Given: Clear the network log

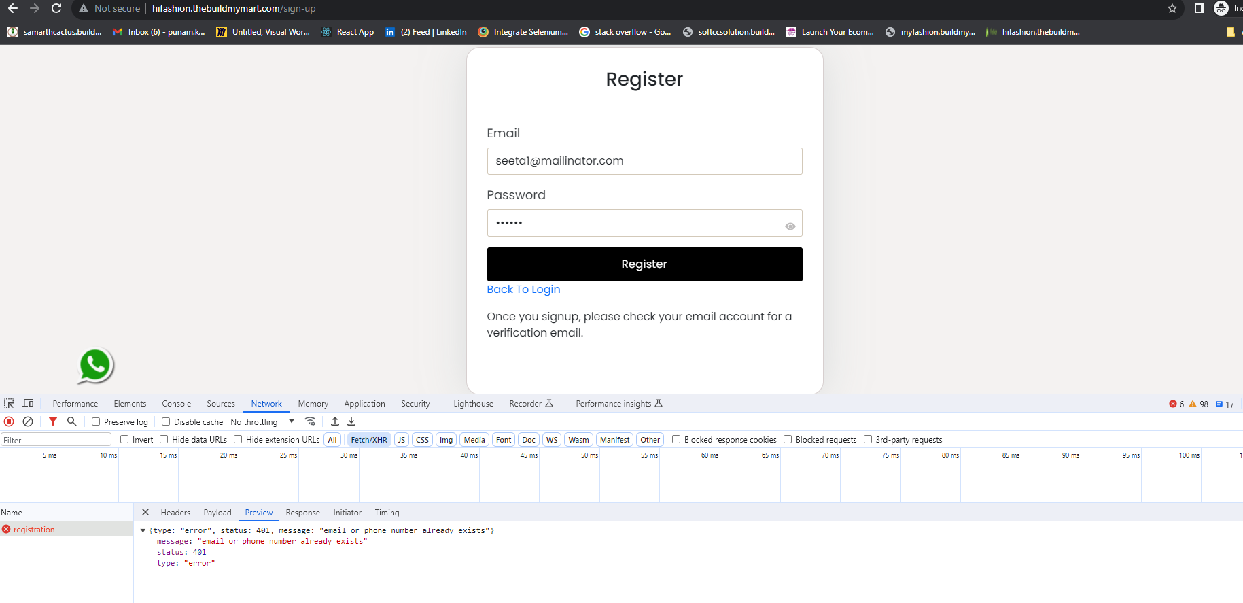Looking at the screenshot, I should (28, 421).
